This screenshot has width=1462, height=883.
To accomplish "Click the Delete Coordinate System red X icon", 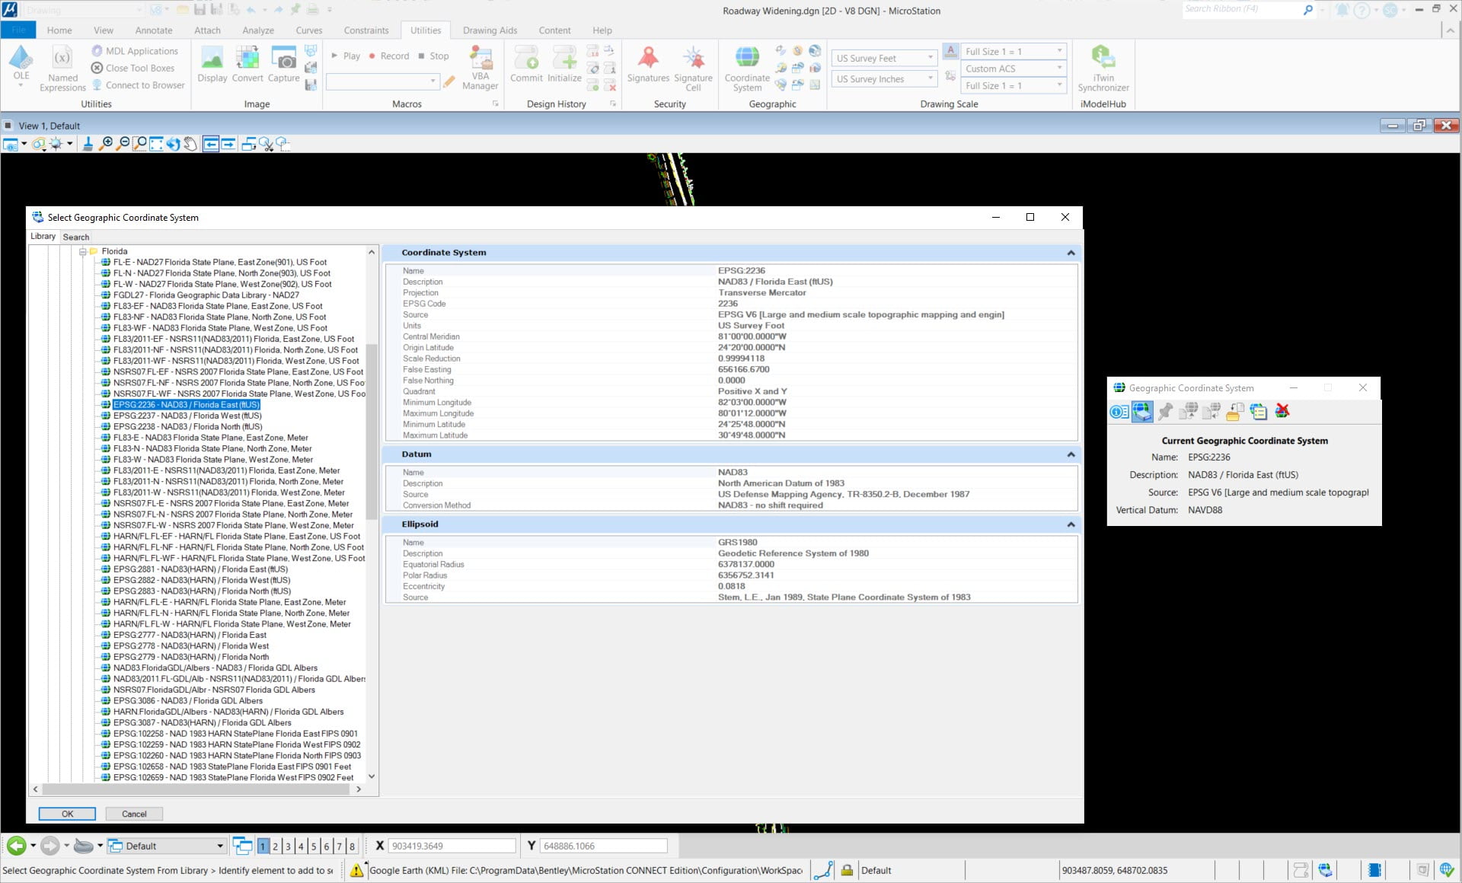I will [1282, 412].
